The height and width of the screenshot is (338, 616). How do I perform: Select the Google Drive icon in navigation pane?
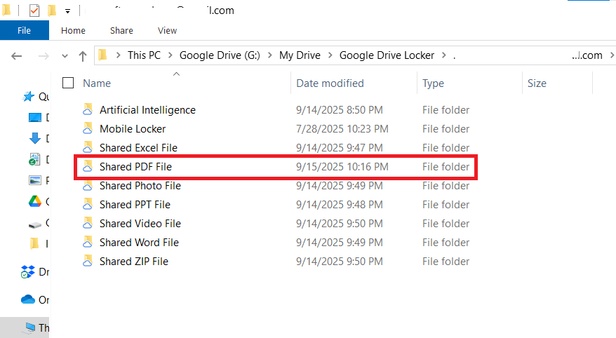(34, 202)
